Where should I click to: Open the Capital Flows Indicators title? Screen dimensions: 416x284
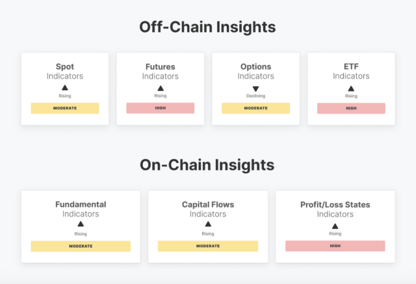point(208,209)
